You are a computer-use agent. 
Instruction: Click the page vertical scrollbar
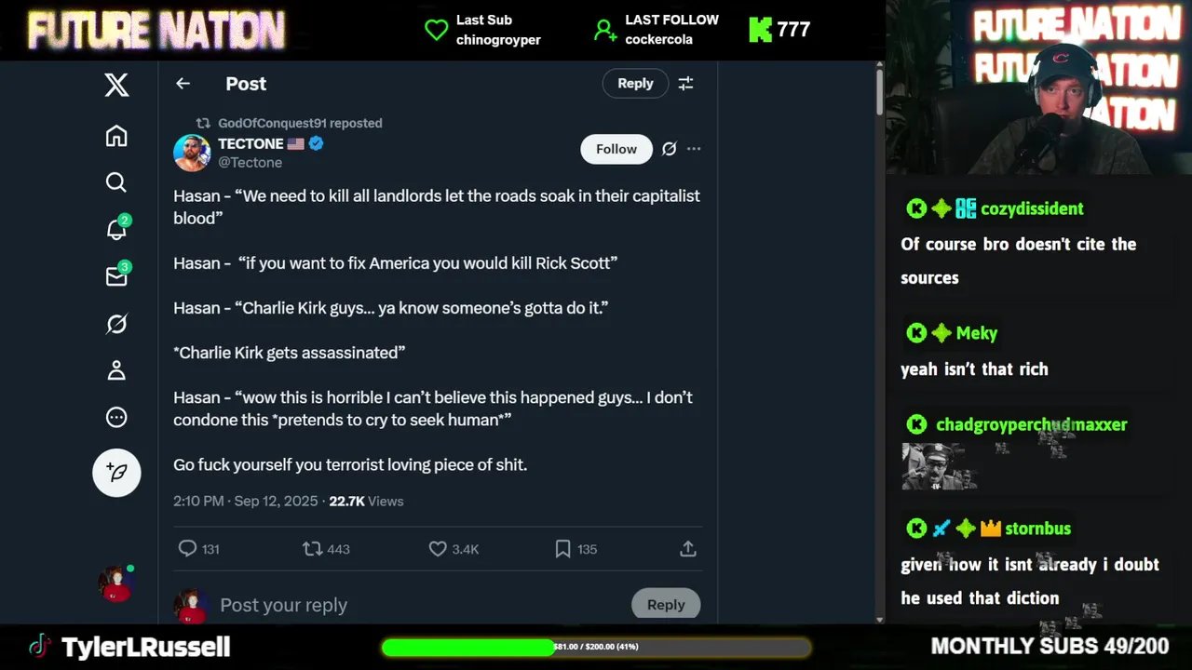pos(879,342)
